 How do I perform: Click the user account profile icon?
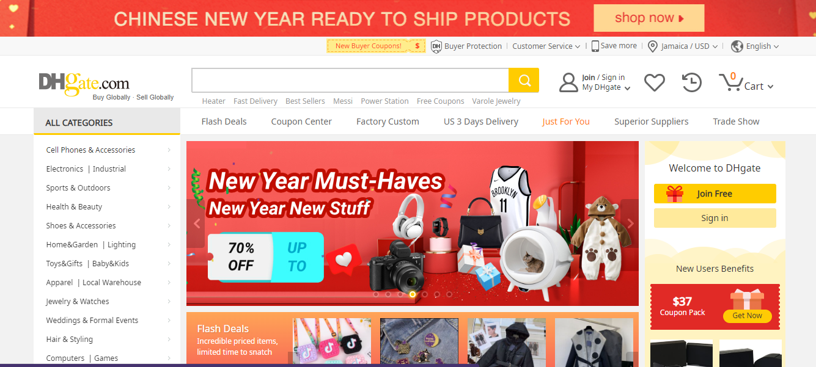coord(568,82)
